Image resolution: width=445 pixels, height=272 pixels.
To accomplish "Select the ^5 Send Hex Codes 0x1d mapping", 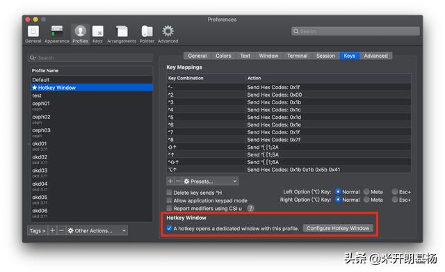I will (289, 118).
